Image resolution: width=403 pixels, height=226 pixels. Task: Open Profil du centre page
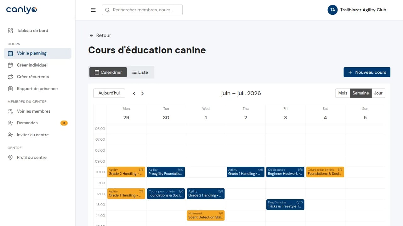click(x=37, y=157)
